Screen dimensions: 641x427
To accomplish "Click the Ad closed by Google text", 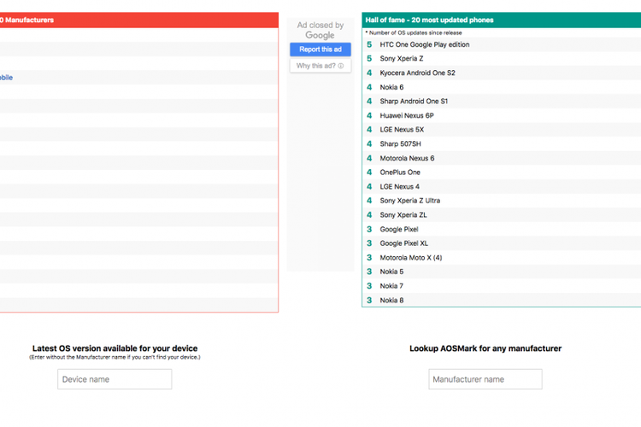I will click(320, 30).
